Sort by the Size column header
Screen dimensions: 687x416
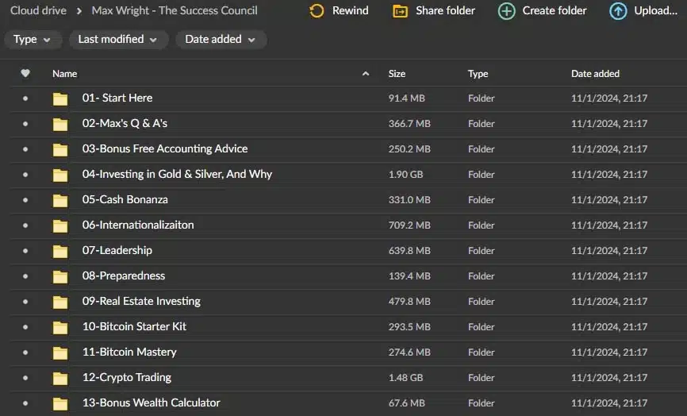click(x=397, y=74)
